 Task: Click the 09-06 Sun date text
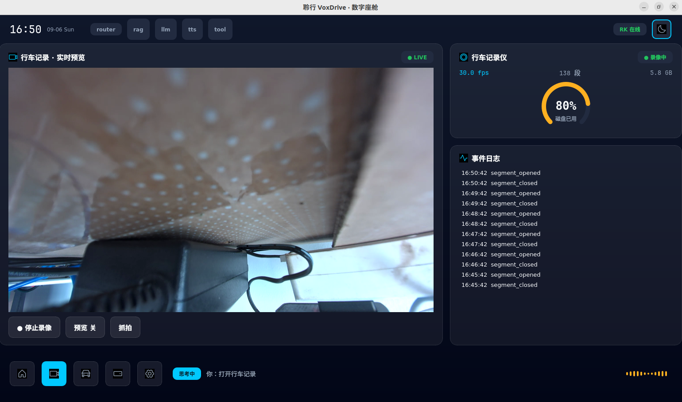[x=61, y=30]
